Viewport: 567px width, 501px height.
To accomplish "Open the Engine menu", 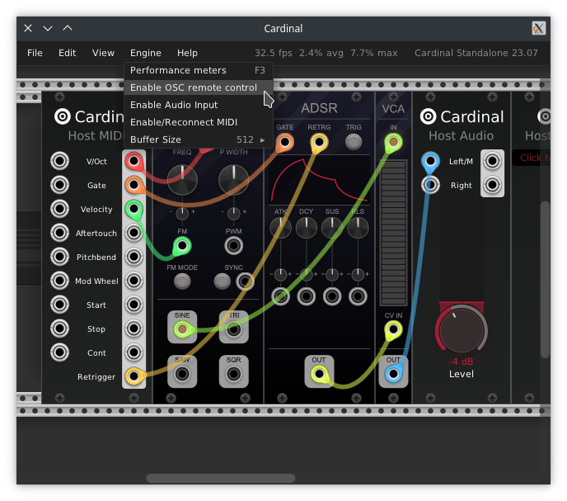I will pyautogui.click(x=145, y=53).
